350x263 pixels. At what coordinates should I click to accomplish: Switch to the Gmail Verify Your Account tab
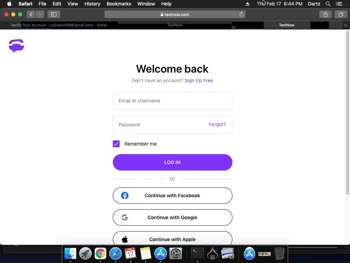(x=59, y=25)
